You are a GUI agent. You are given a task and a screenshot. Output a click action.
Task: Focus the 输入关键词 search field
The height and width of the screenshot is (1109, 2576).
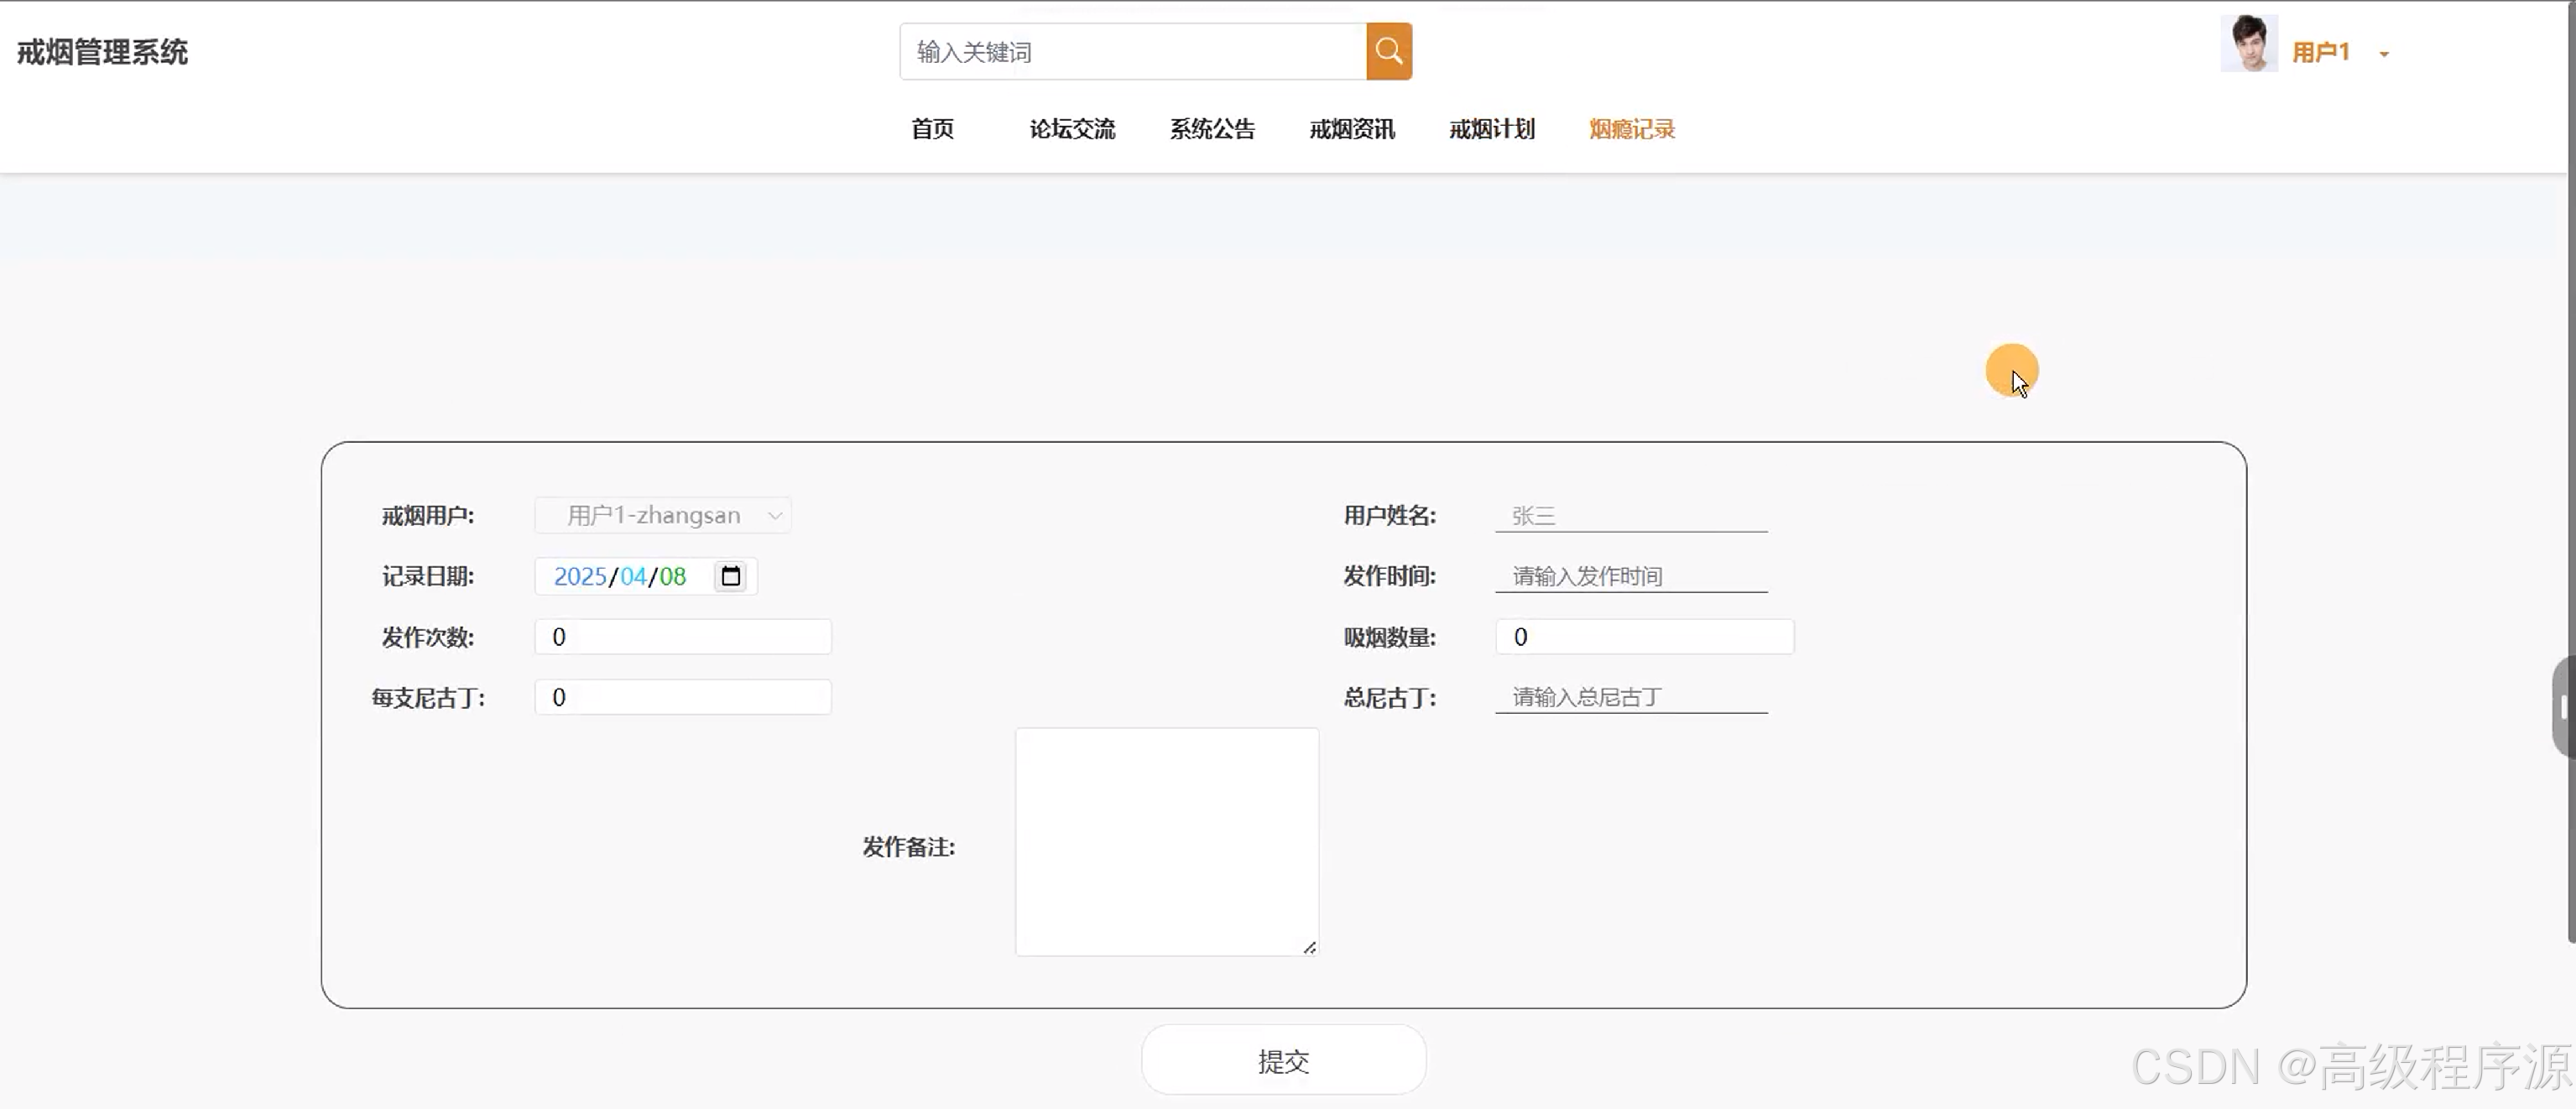[1132, 52]
